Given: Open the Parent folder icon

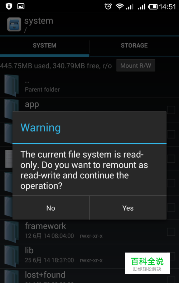Looking at the screenshot, I should pyautogui.click(x=11, y=85).
